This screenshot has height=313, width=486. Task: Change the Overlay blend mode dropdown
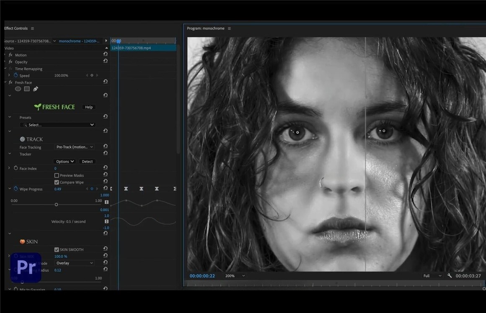tap(74, 263)
